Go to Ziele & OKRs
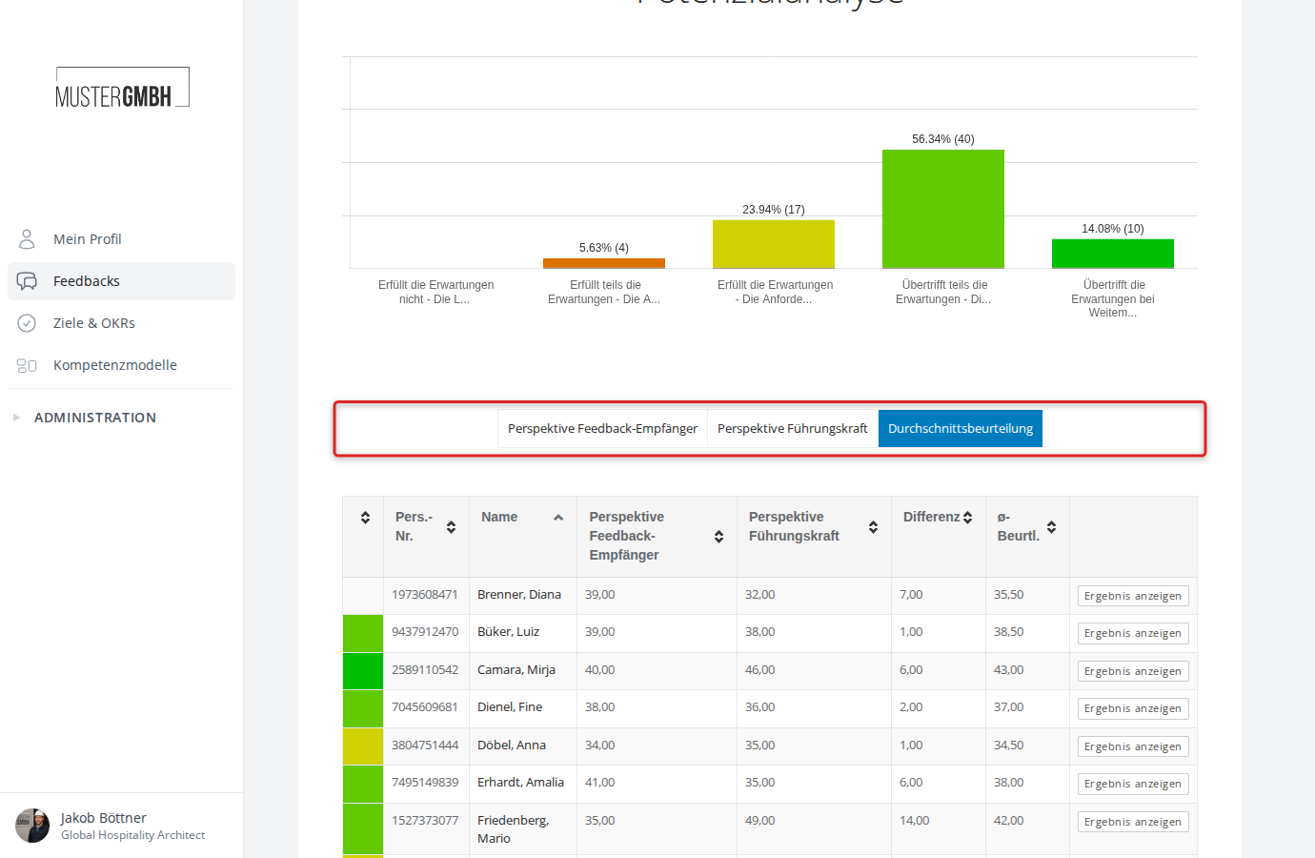 [121, 323]
